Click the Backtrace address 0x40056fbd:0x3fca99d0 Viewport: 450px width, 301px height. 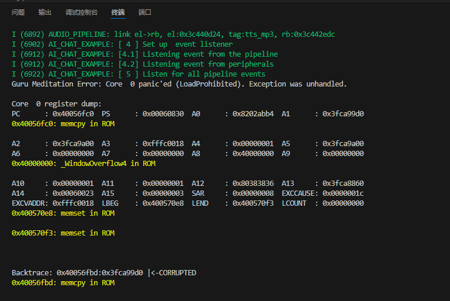tap(99, 273)
